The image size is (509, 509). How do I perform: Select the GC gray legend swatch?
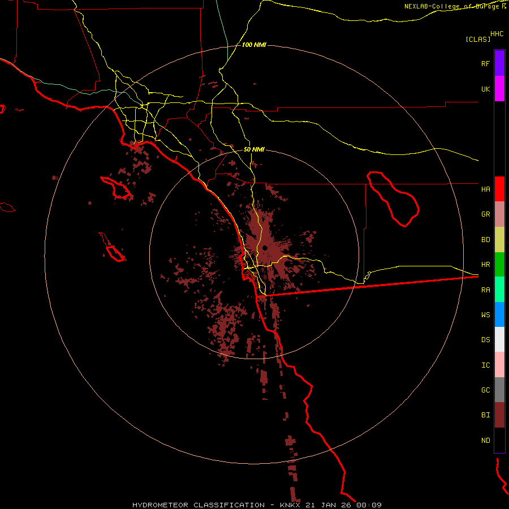click(x=499, y=390)
